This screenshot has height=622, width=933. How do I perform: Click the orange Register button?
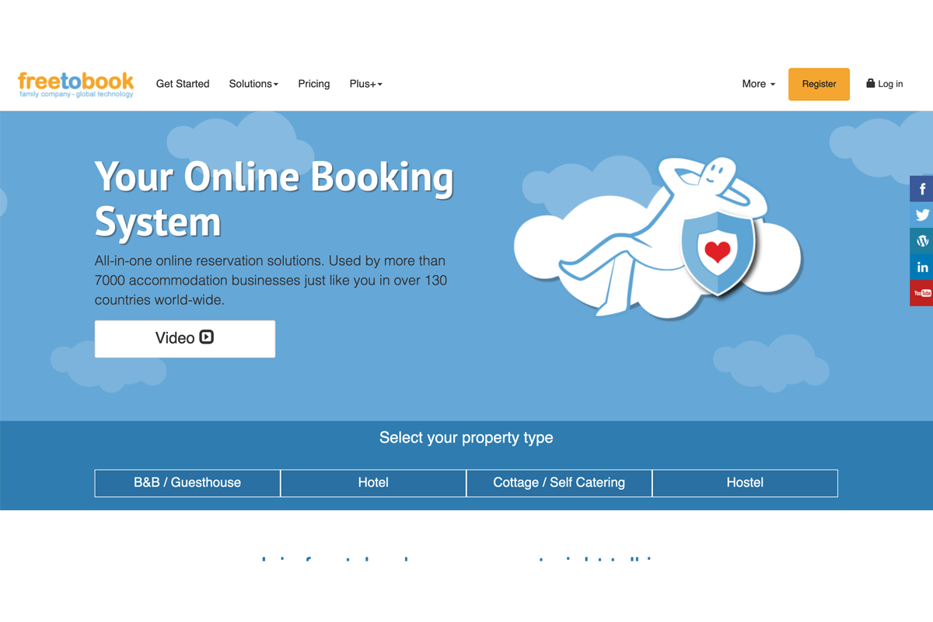819,84
